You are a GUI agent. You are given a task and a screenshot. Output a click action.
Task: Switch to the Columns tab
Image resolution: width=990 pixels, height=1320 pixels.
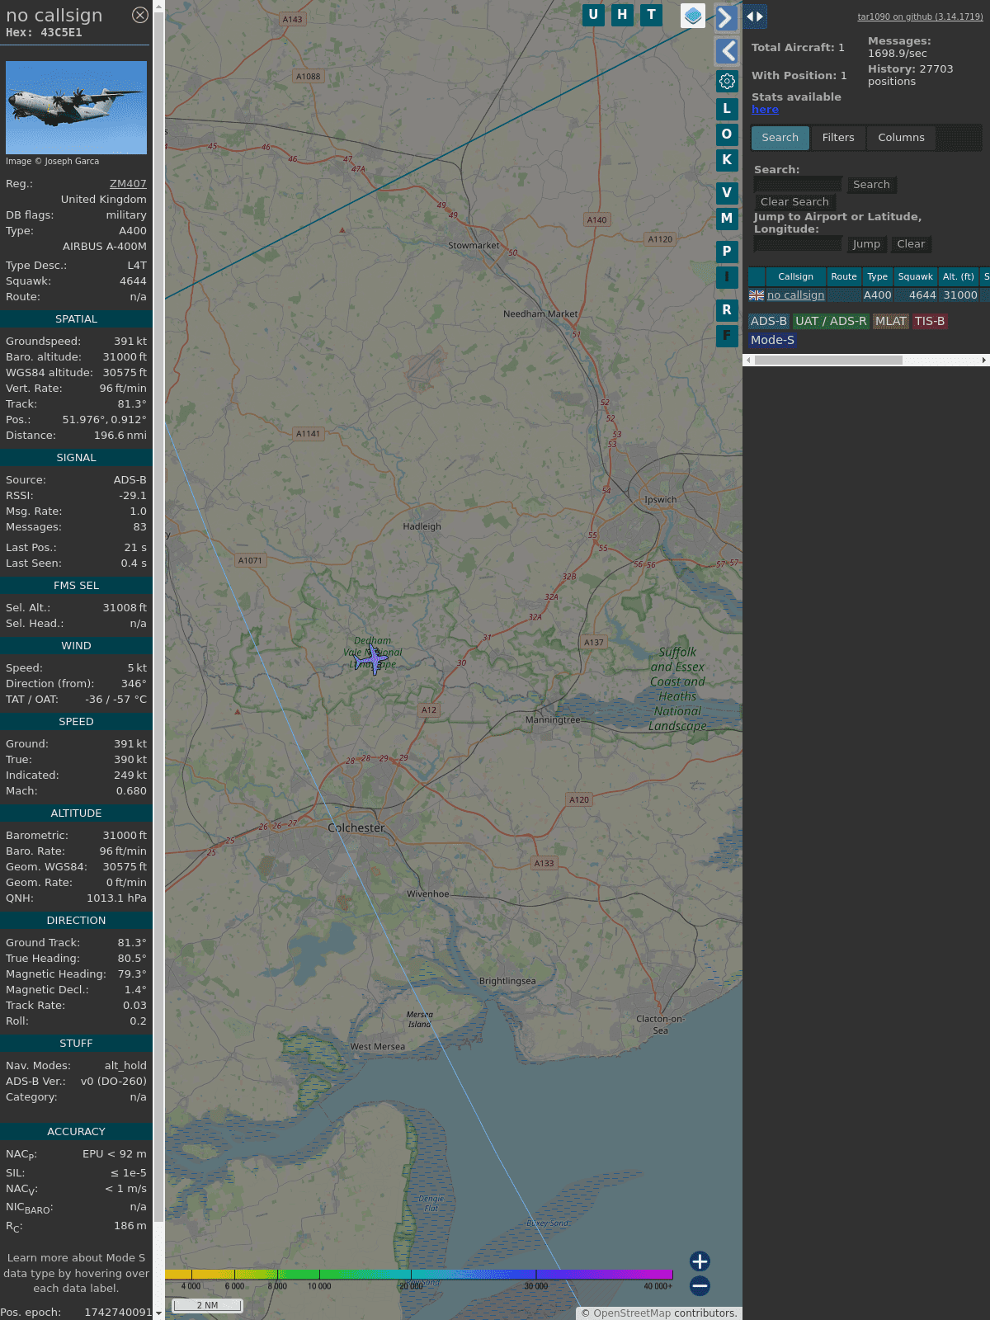pos(901,138)
